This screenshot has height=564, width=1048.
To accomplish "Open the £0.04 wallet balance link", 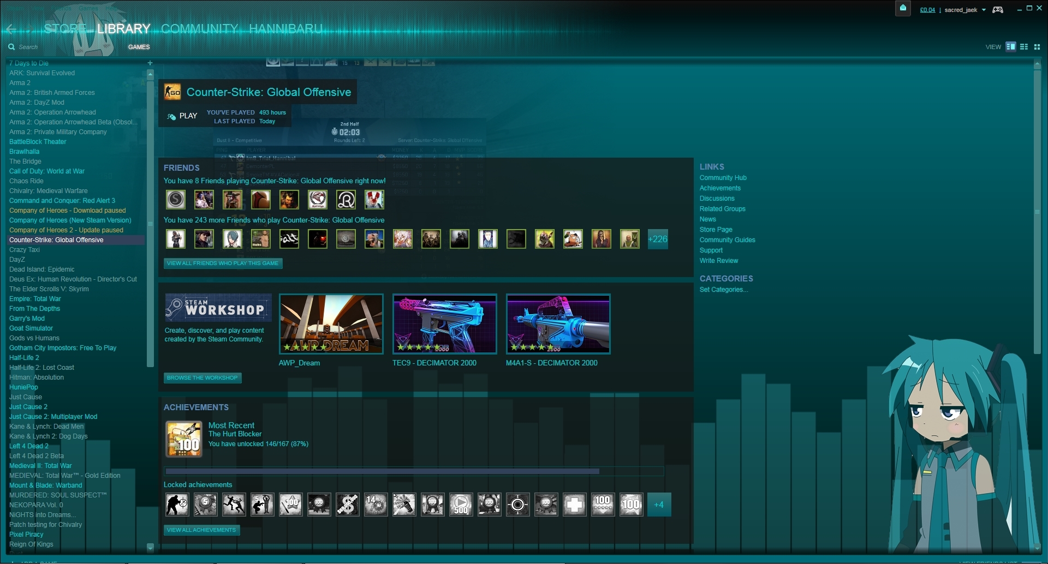I will point(927,10).
